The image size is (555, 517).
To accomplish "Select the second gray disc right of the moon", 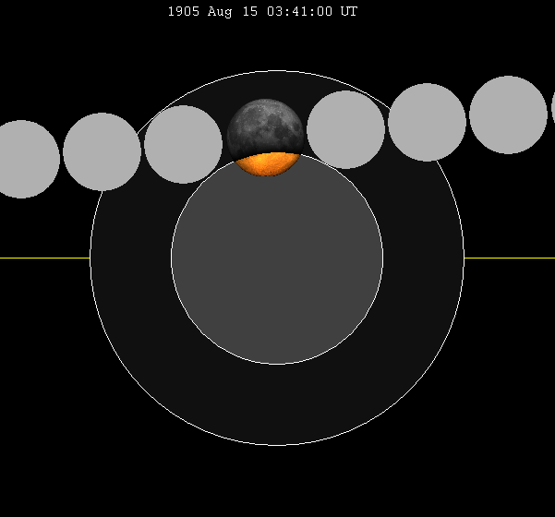I will pyautogui.click(x=427, y=122).
